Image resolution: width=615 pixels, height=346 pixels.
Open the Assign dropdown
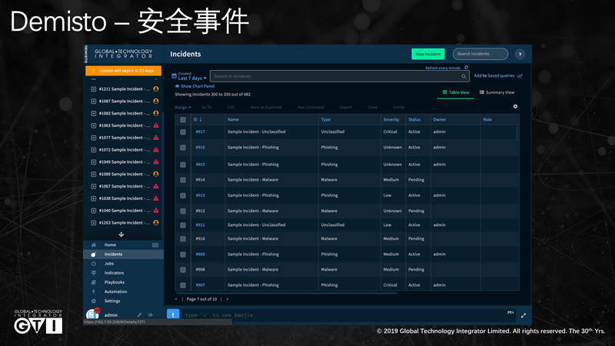[183, 107]
